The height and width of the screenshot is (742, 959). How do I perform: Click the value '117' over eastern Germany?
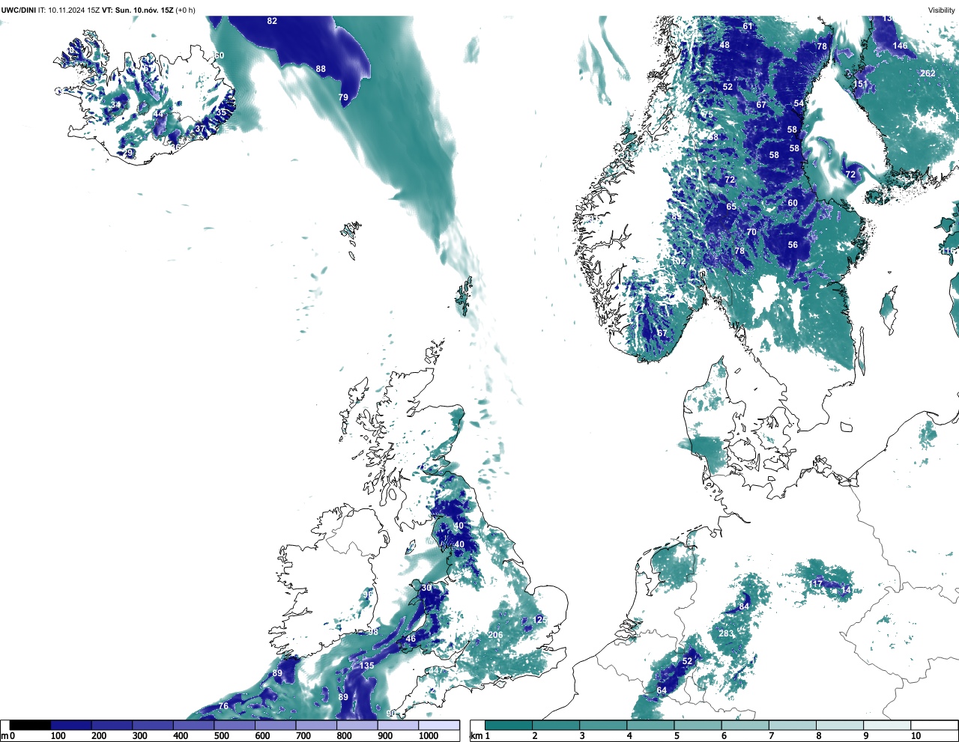pos(816,583)
